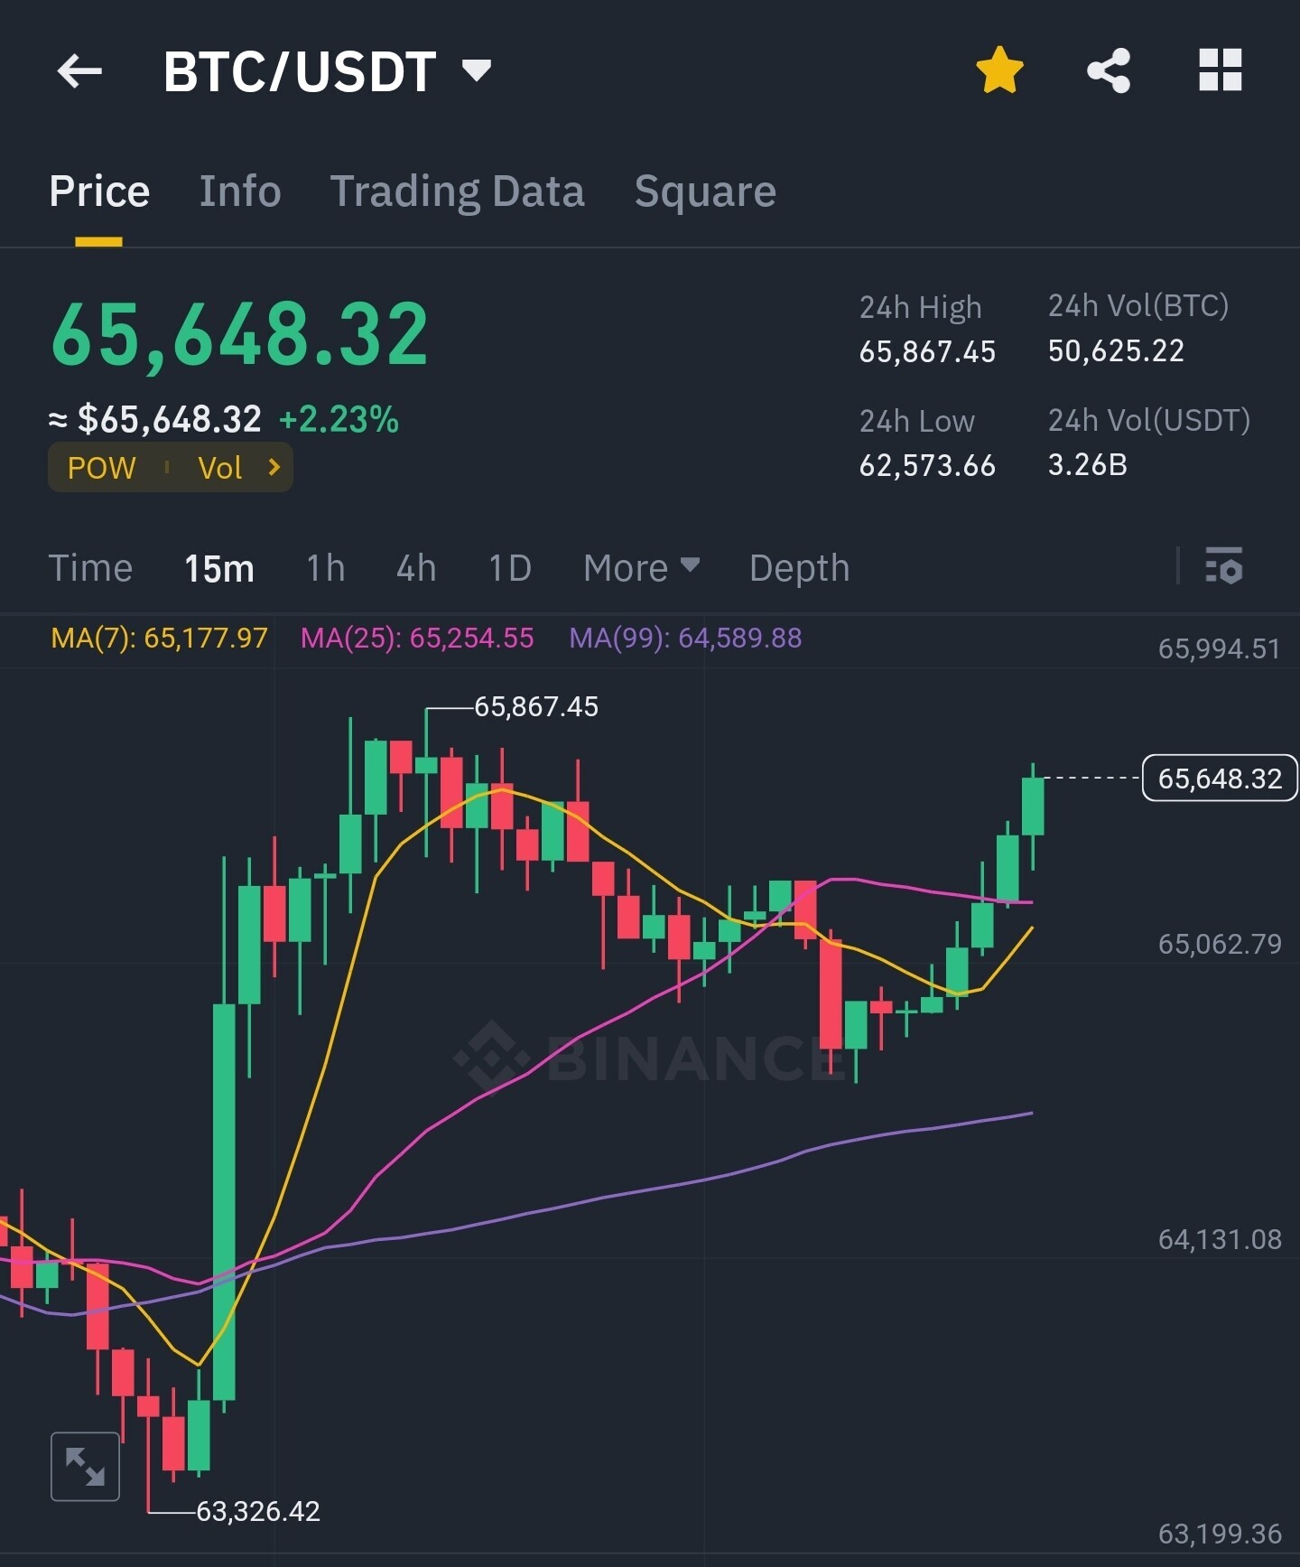Switch to the Info tab
Screen dimensions: 1300x1567
pos(240,191)
